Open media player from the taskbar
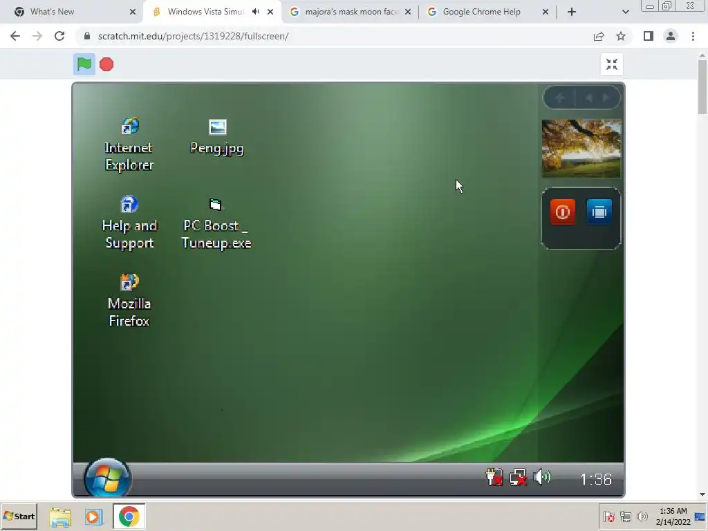This screenshot has width=708, height=531. pos(93,516)
